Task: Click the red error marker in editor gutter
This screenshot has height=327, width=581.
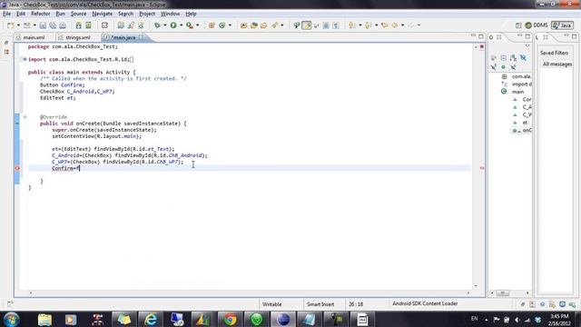Action: point(17,168)
